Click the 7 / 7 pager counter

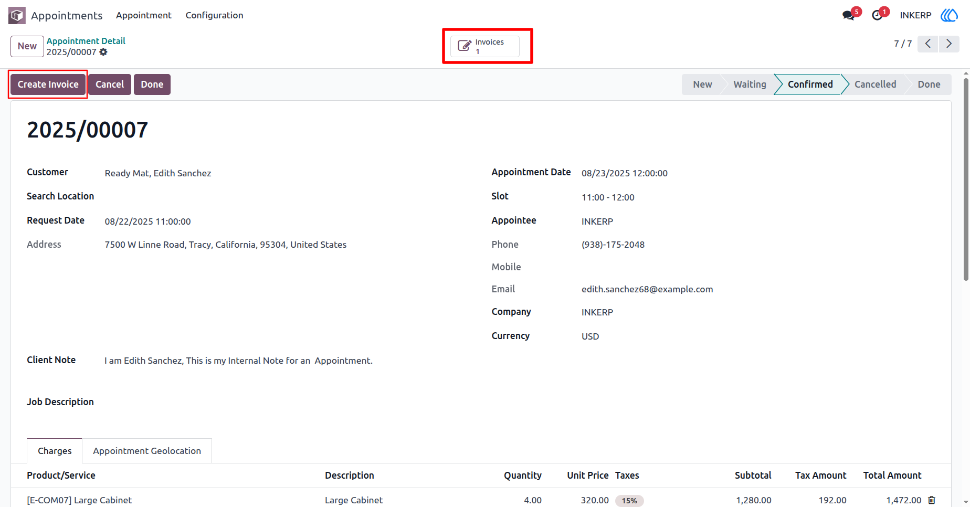pyautogui.click(x=903, y=44)
